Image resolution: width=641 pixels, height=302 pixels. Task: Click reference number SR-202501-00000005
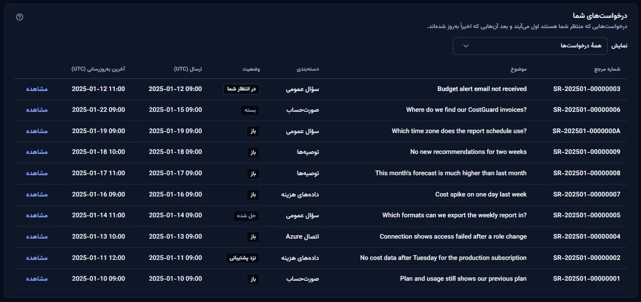coord(586,215)
